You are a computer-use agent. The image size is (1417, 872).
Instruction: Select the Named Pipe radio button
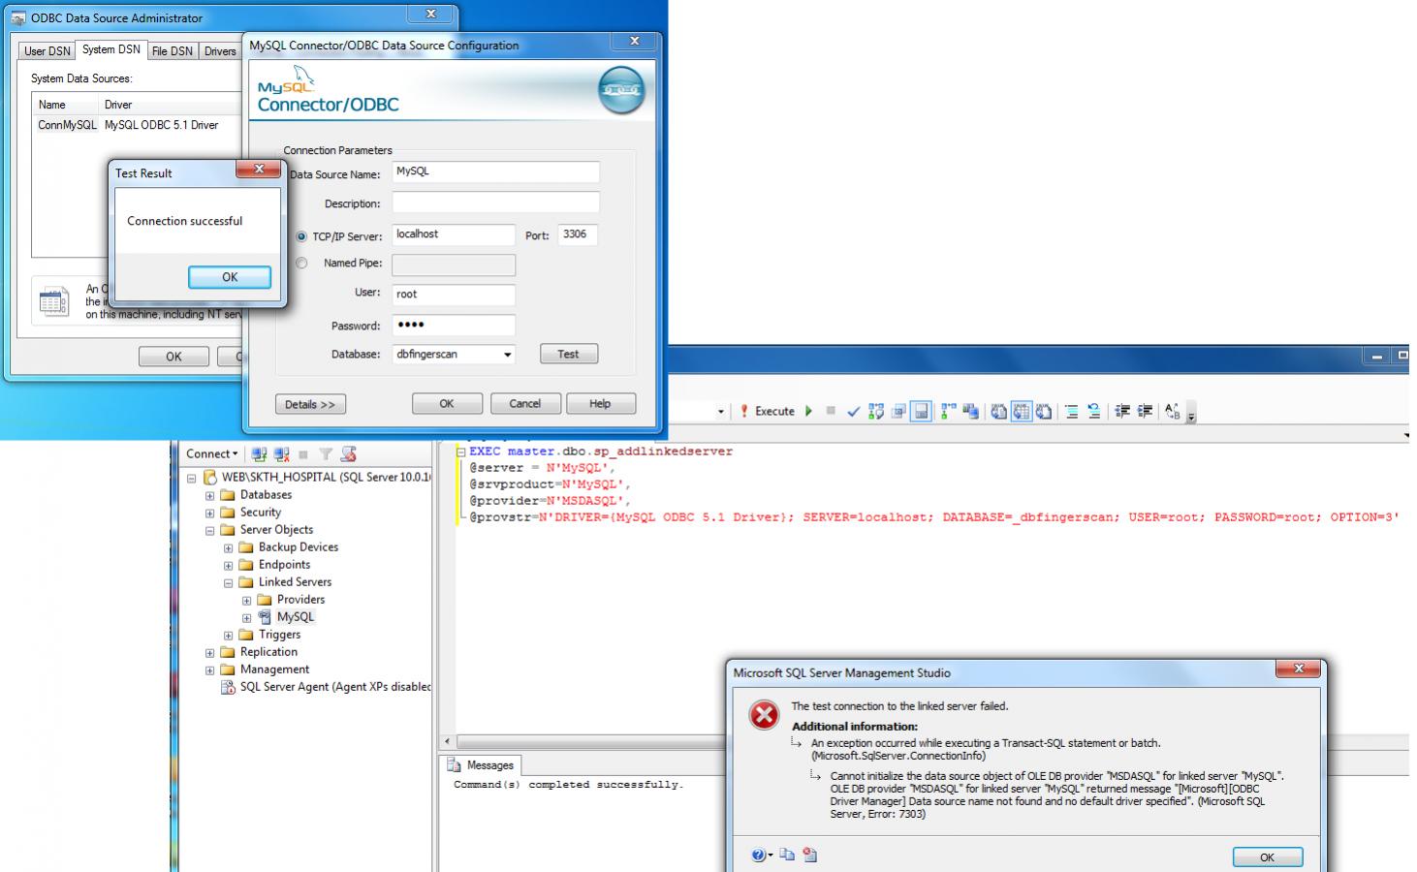(x=301, y=263)
